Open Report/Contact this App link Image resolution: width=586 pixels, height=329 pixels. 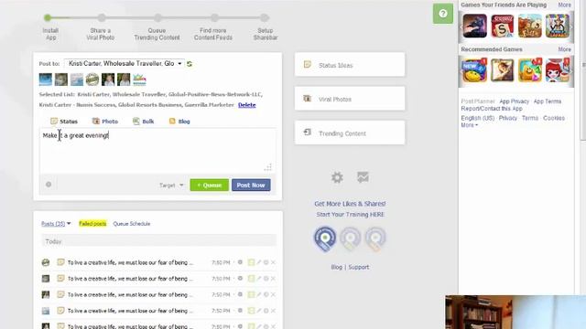pos(492,109)
